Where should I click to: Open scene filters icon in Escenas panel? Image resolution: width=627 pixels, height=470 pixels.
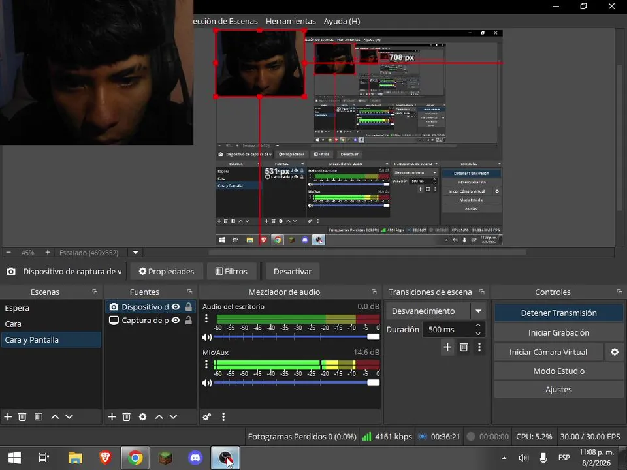(x=39, y=417)
